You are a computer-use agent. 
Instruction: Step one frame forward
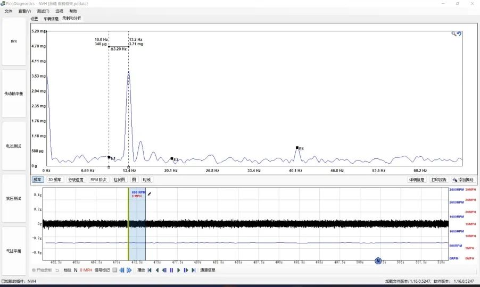click(x=186, y=270)
